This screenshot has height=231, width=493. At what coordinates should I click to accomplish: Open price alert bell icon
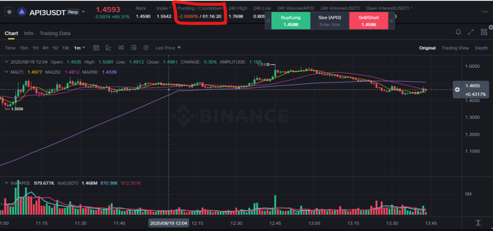coord(458,32)
